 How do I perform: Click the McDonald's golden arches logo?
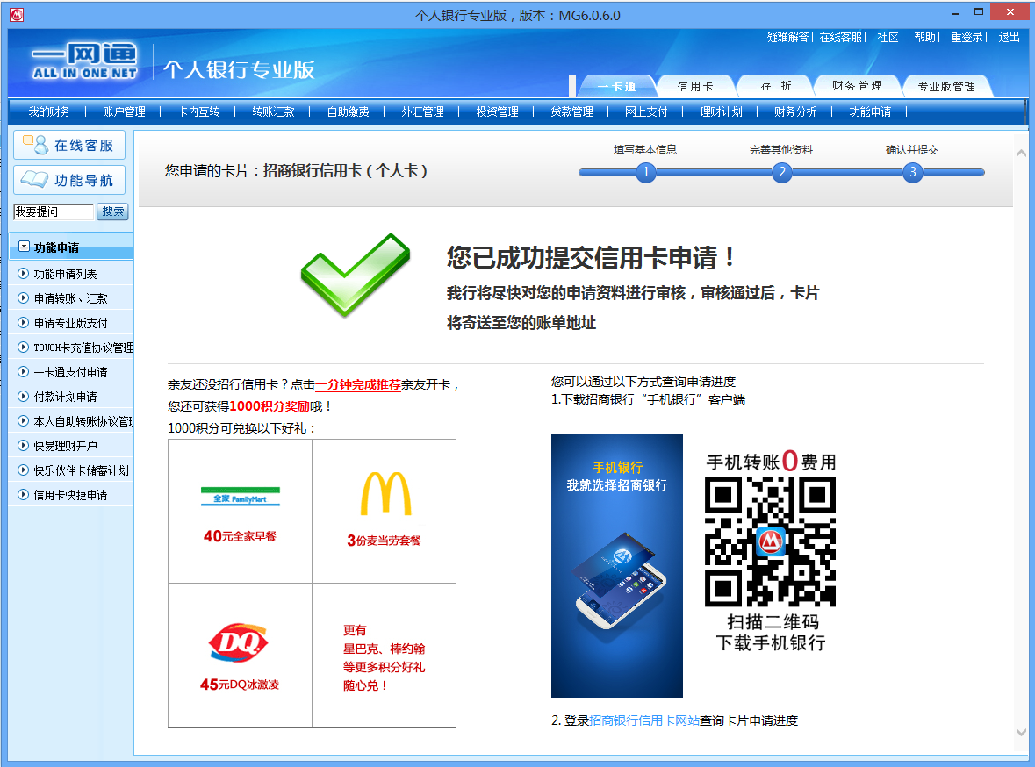(385, 493)
